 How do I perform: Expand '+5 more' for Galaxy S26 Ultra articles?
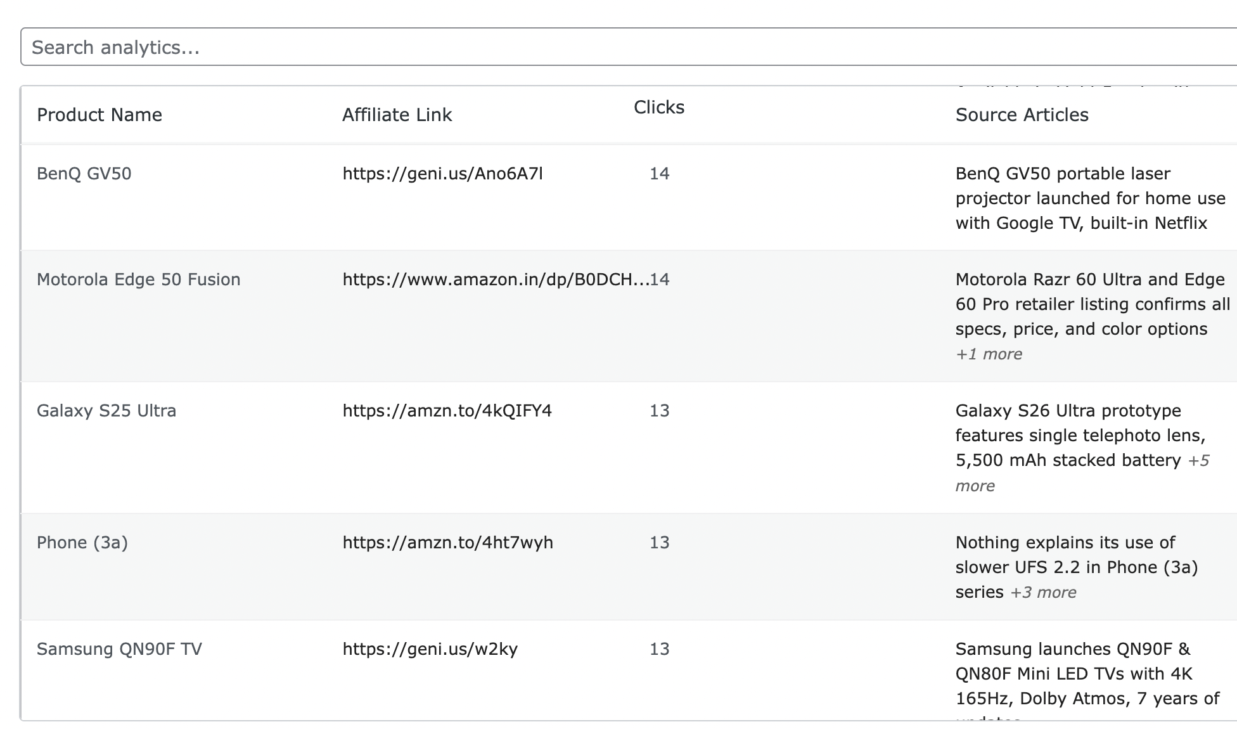coord(1199,460)
